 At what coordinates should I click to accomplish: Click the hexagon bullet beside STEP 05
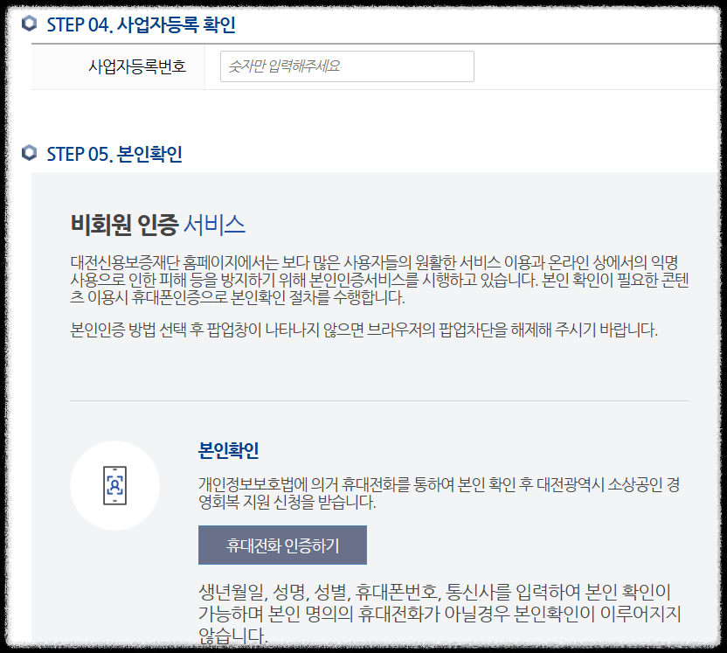[29, 153]
